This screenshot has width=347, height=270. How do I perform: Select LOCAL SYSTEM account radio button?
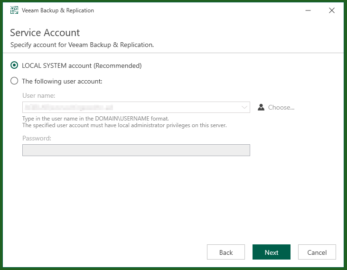tap(14, 65)
